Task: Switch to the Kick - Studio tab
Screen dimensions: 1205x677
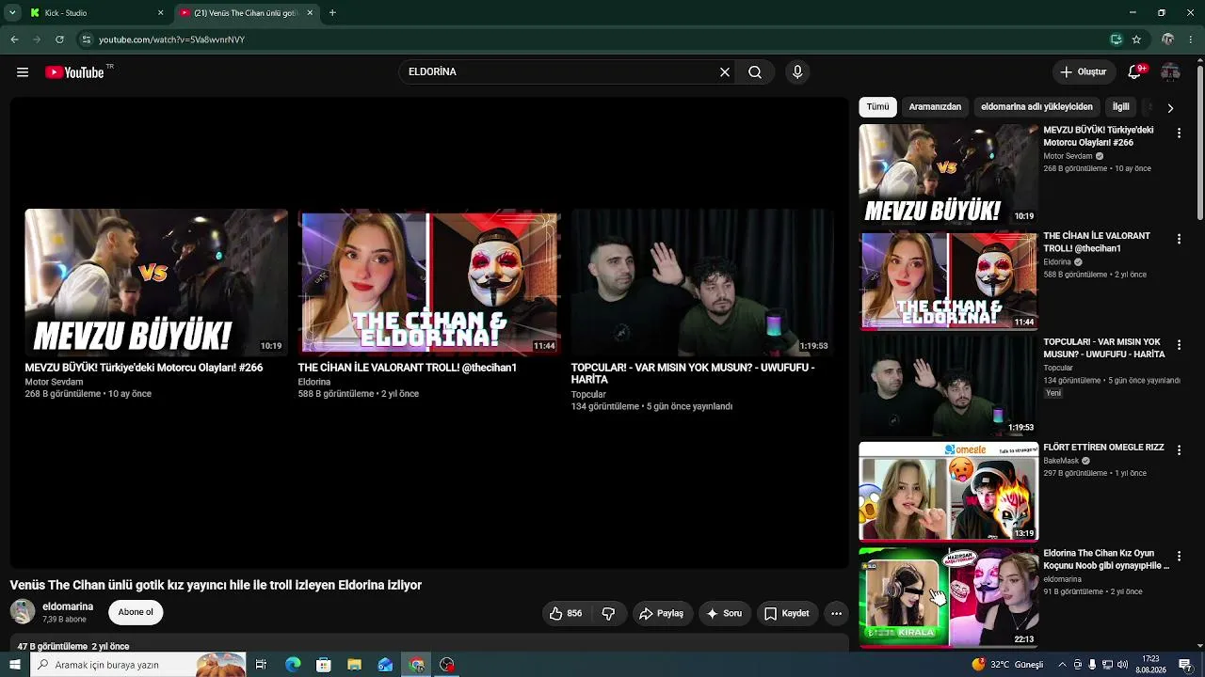Action: click(x=97, y=13)
